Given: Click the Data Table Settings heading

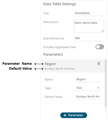Looking at the screenshot, I should click(x=60, y=4).
